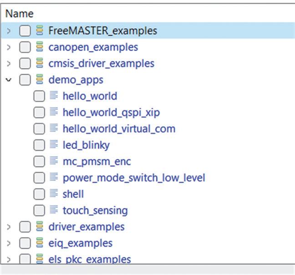
Task: Select the shell entry text
Action: 73,194
